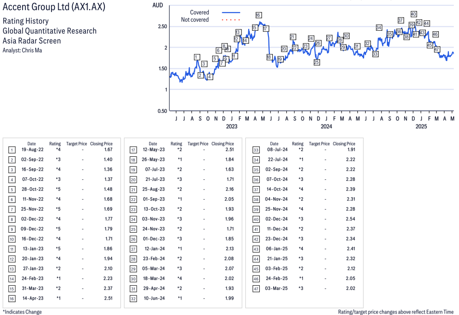459x315 pixels.
Task: Click the Not covered red dotted legend sample
Action: tap(231, 20)
